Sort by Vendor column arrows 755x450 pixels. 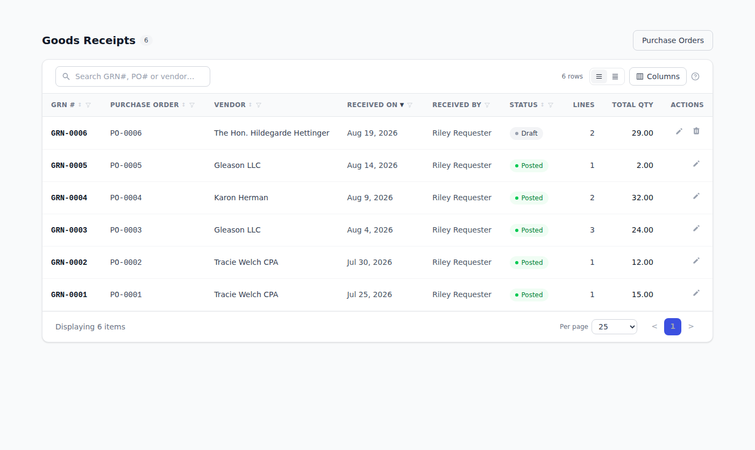coord(250,105)
